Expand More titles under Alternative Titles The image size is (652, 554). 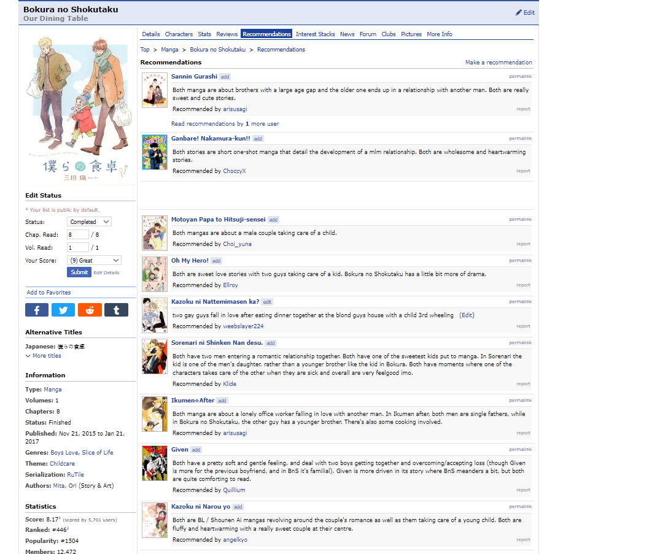(43, 355)
